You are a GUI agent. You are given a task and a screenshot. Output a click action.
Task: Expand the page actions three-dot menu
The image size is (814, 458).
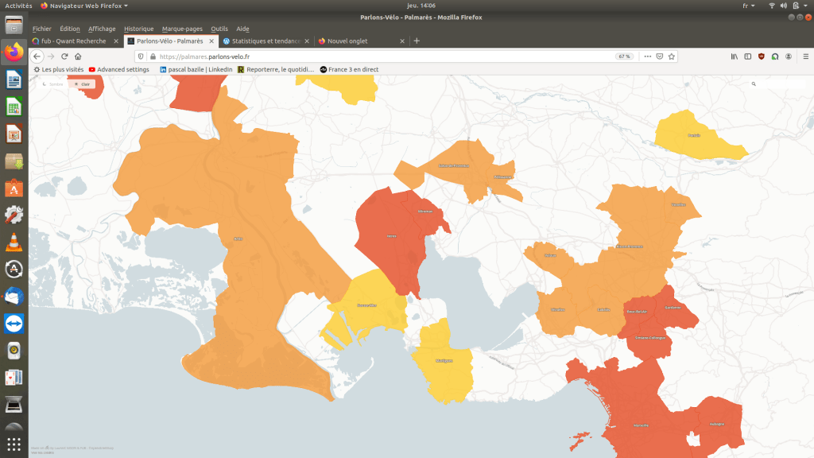pyautogui.click(x=647, y=56)
